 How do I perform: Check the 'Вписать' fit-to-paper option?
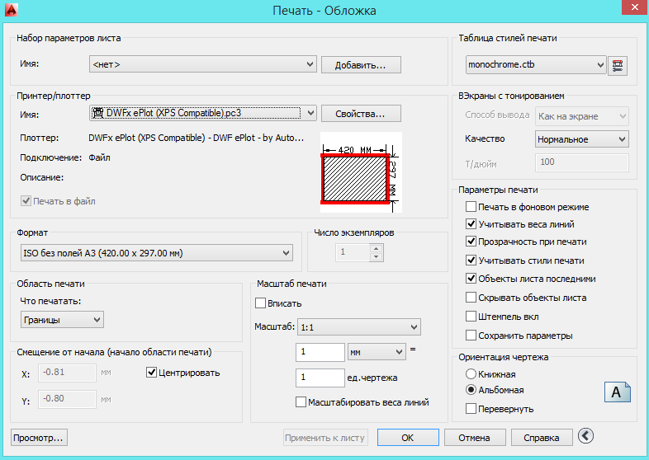coord(260,303)
